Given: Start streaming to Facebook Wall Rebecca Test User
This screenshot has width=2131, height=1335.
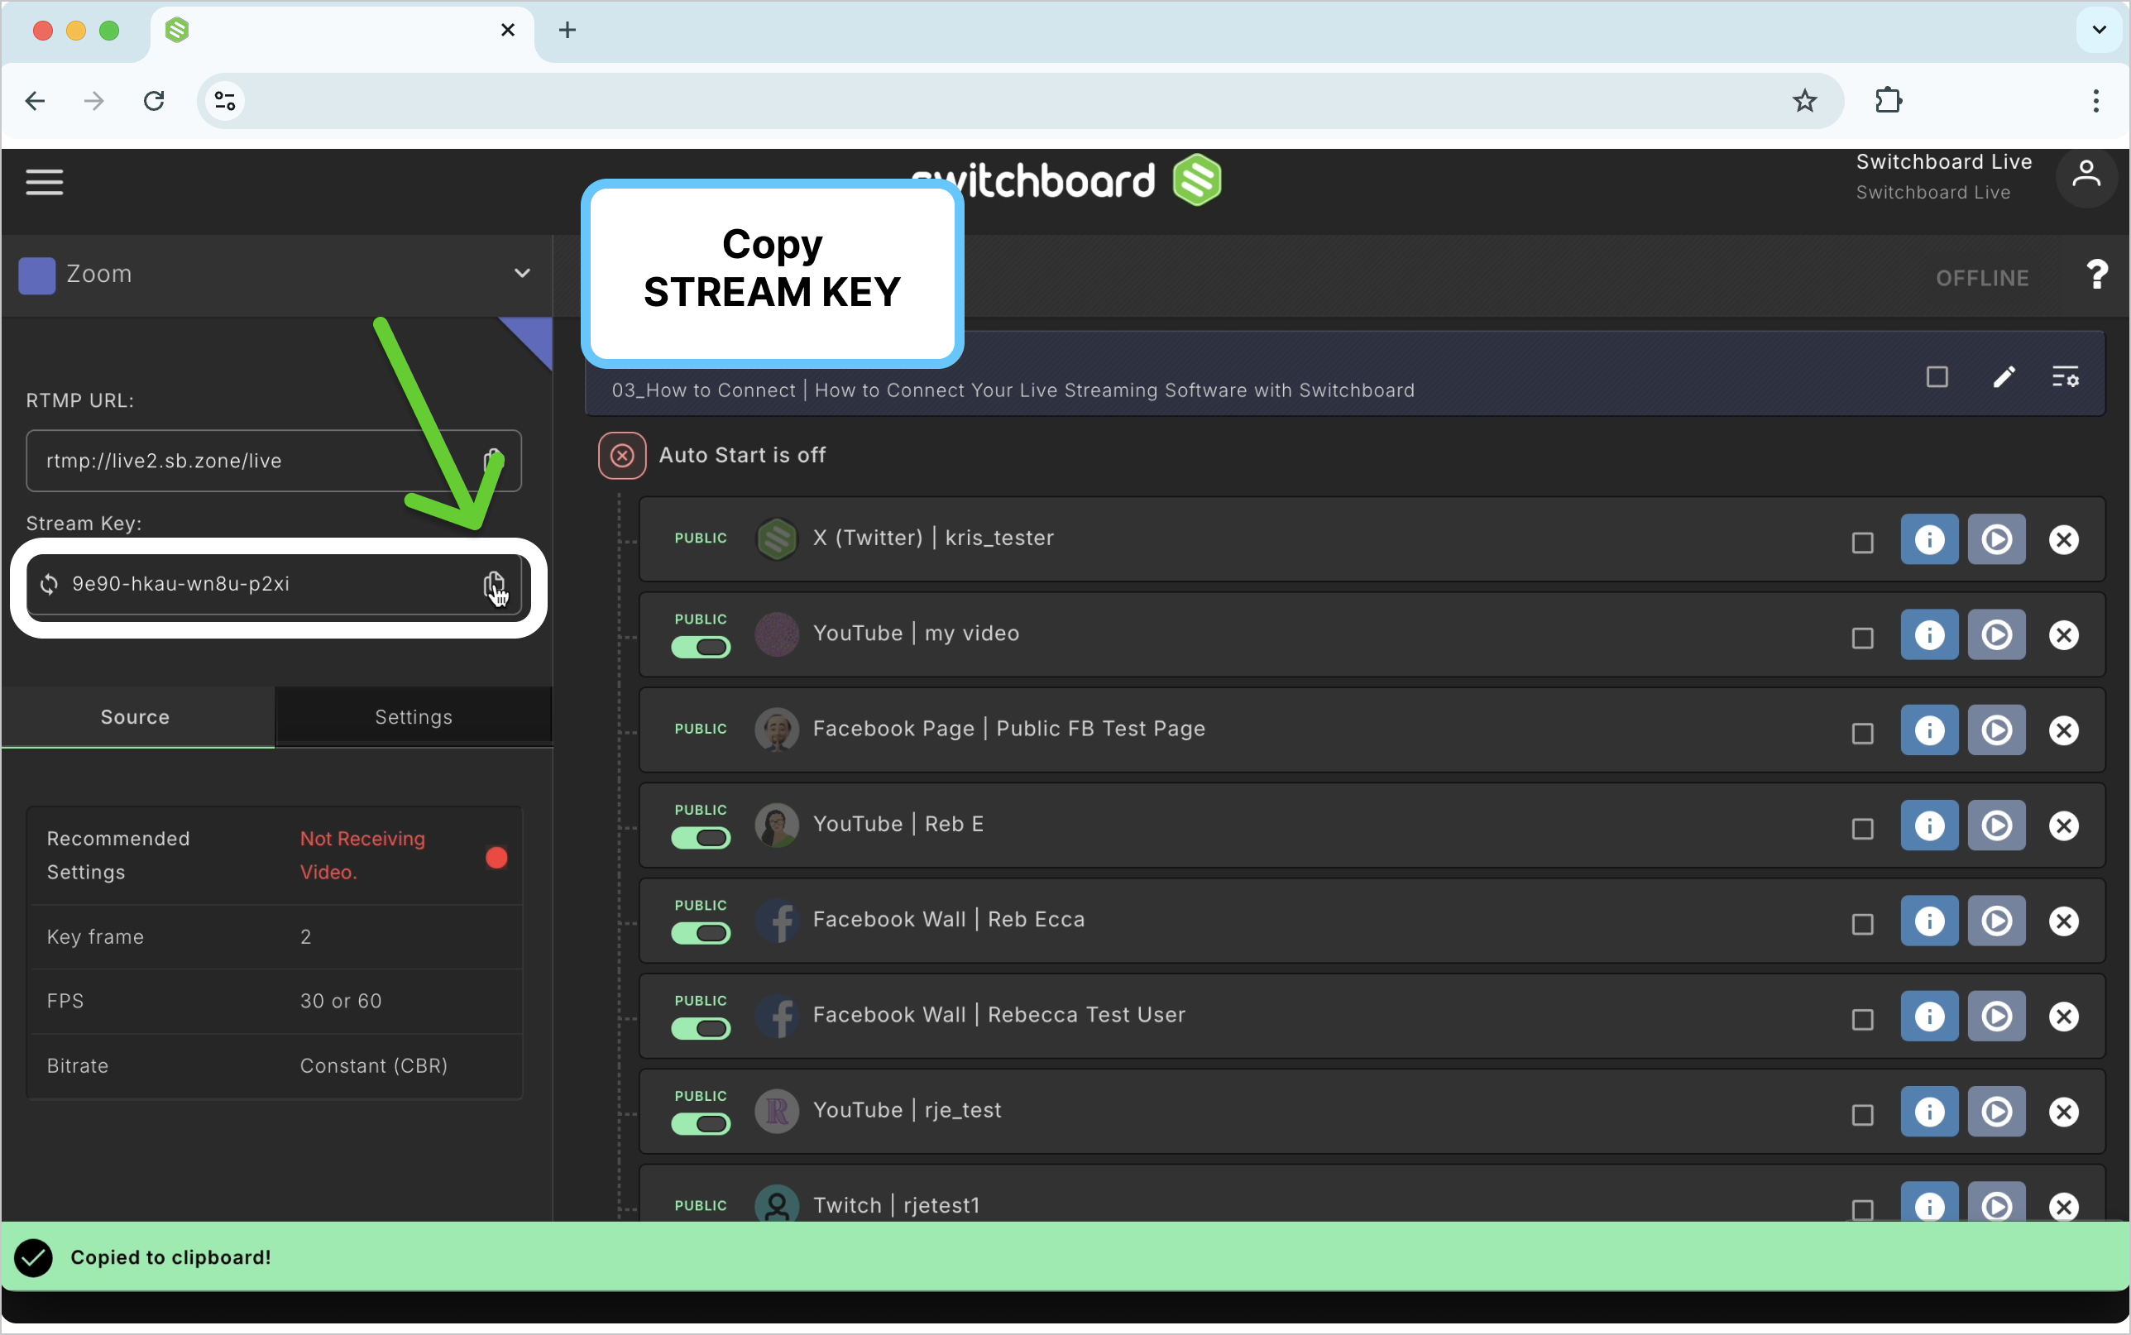Looking at the screenshot, I should 1996,1017.
